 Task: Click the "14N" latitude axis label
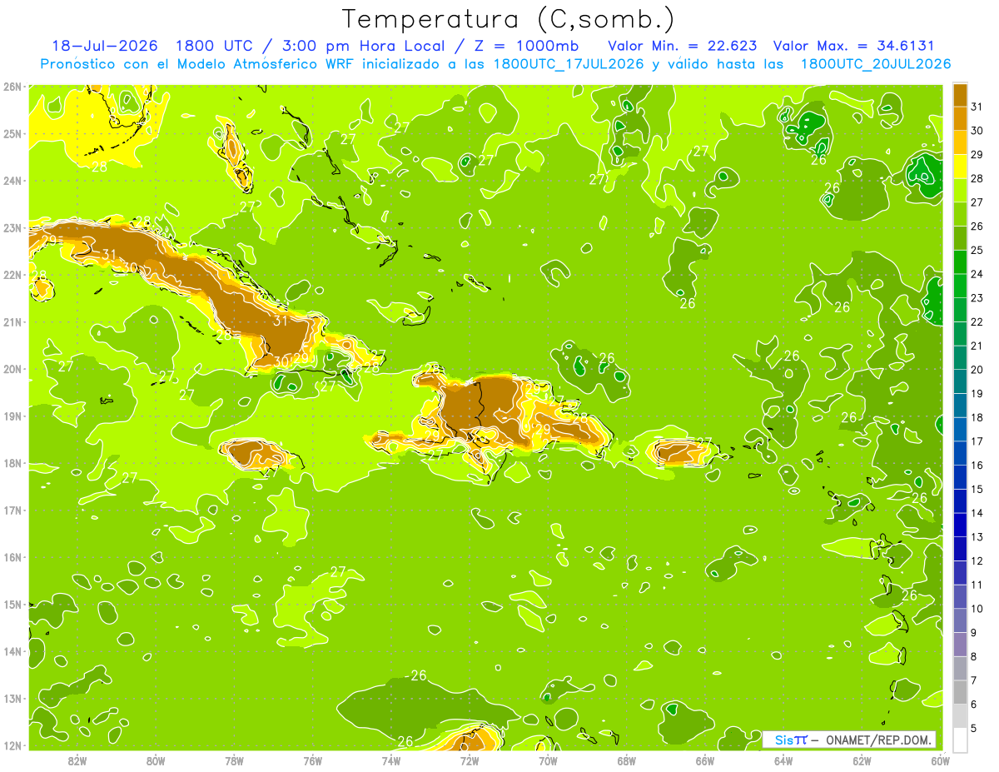point(12,651)
